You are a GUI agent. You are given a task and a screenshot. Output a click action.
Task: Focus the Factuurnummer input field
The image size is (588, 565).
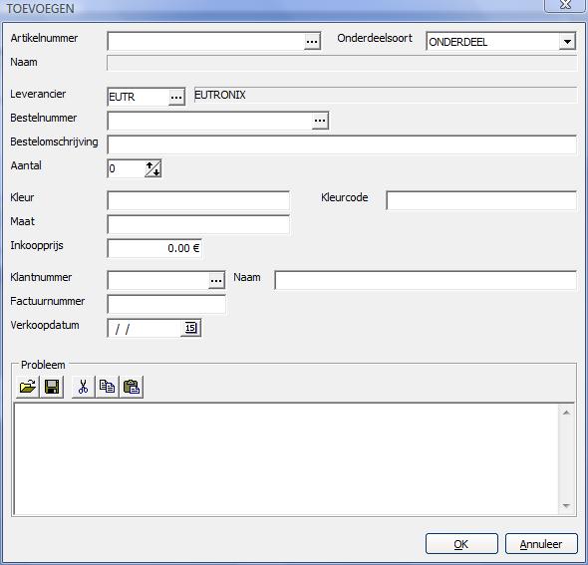pyautogui.click(x=166, y=304)
